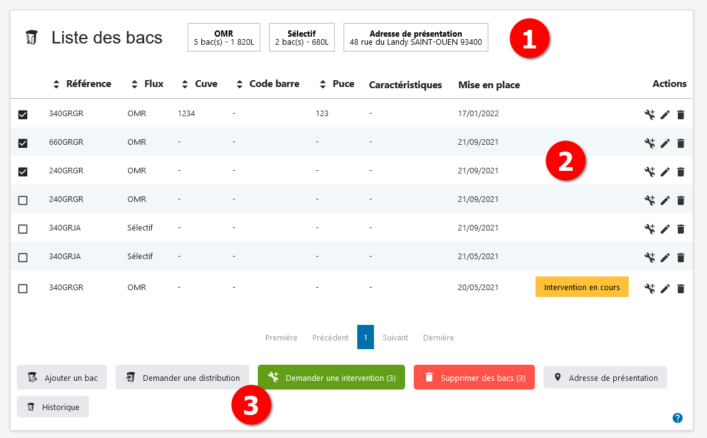Click the pencil edit icon in the 660GRGR row
Image resolution: width=707 pixels, height=438 pixels.
665,143
